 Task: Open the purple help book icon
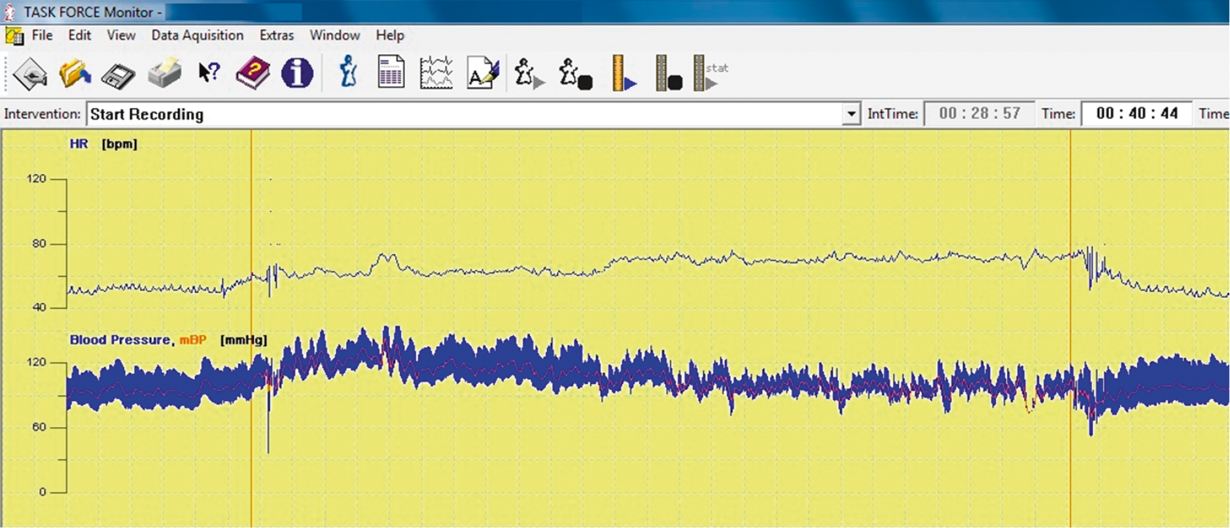tap(253, 73)
